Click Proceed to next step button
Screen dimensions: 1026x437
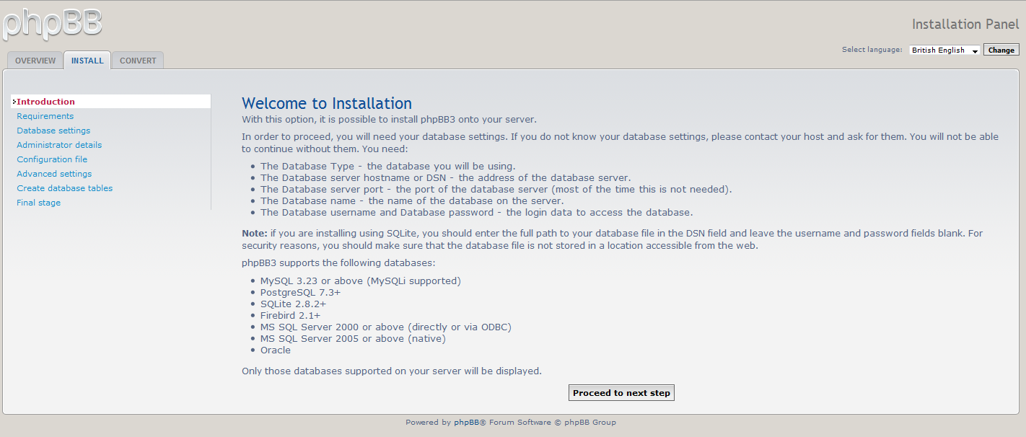[x=621, y=393]
